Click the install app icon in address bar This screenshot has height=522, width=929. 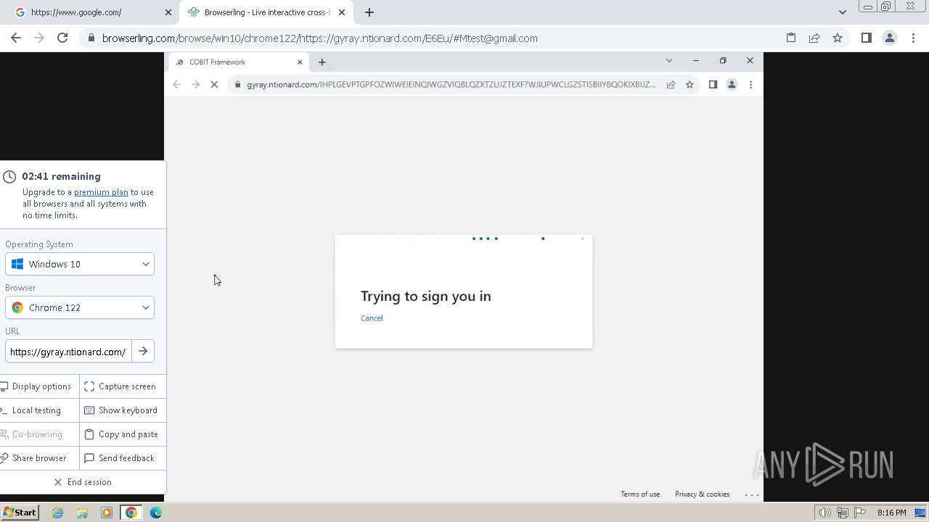pyautogui.click(x=791, y=38)
